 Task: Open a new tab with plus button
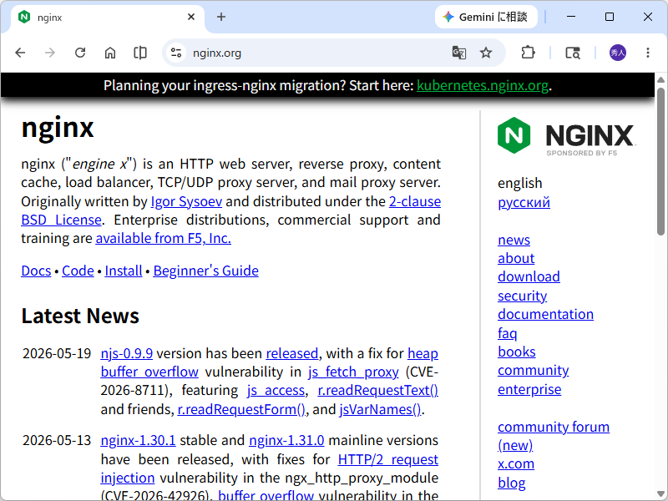point(221,17)
